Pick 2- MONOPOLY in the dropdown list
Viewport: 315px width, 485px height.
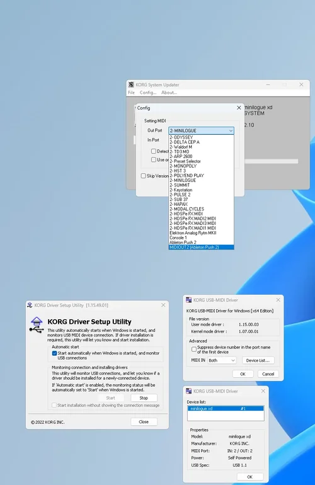point(201,166)
